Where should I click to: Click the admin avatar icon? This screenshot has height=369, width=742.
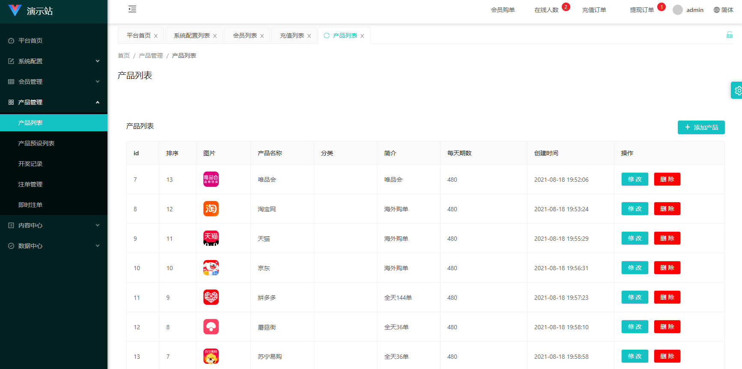677,10
